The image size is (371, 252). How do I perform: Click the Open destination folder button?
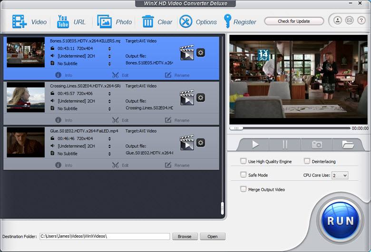coord(213,236)
